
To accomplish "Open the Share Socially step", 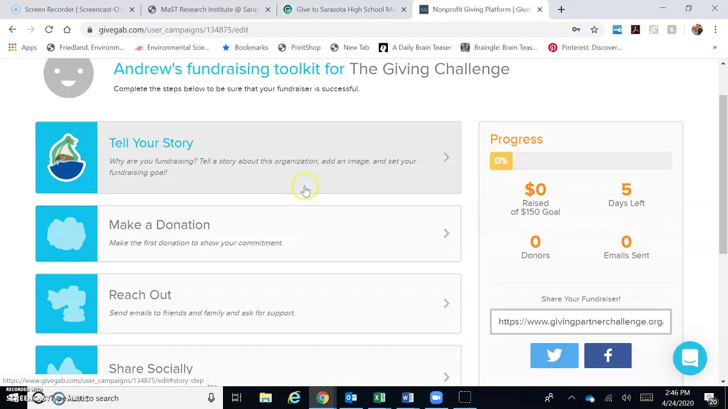I will click(x=248, y=366).
